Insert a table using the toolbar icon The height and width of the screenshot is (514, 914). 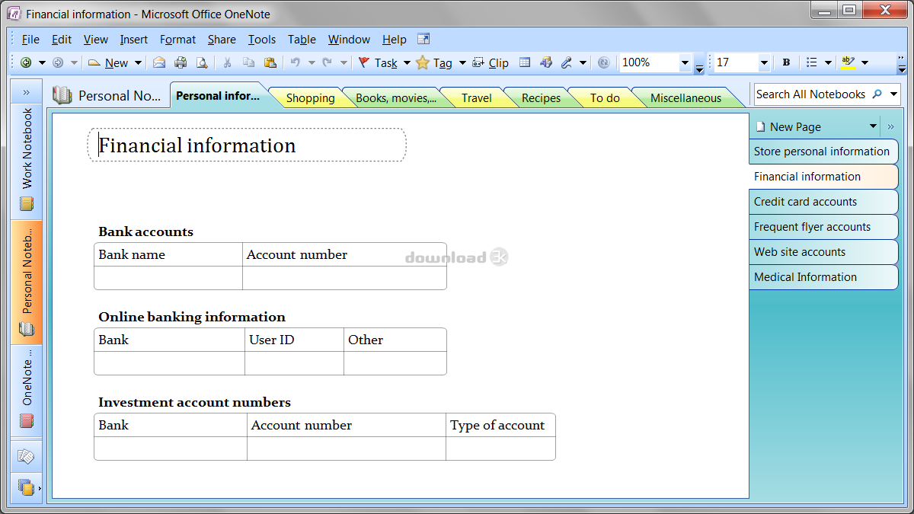(525, 63)
